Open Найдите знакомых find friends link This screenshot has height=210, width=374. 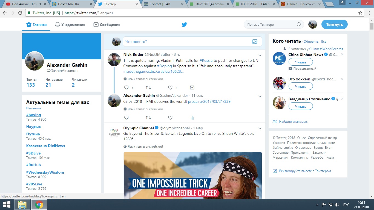tap(293, 121)
